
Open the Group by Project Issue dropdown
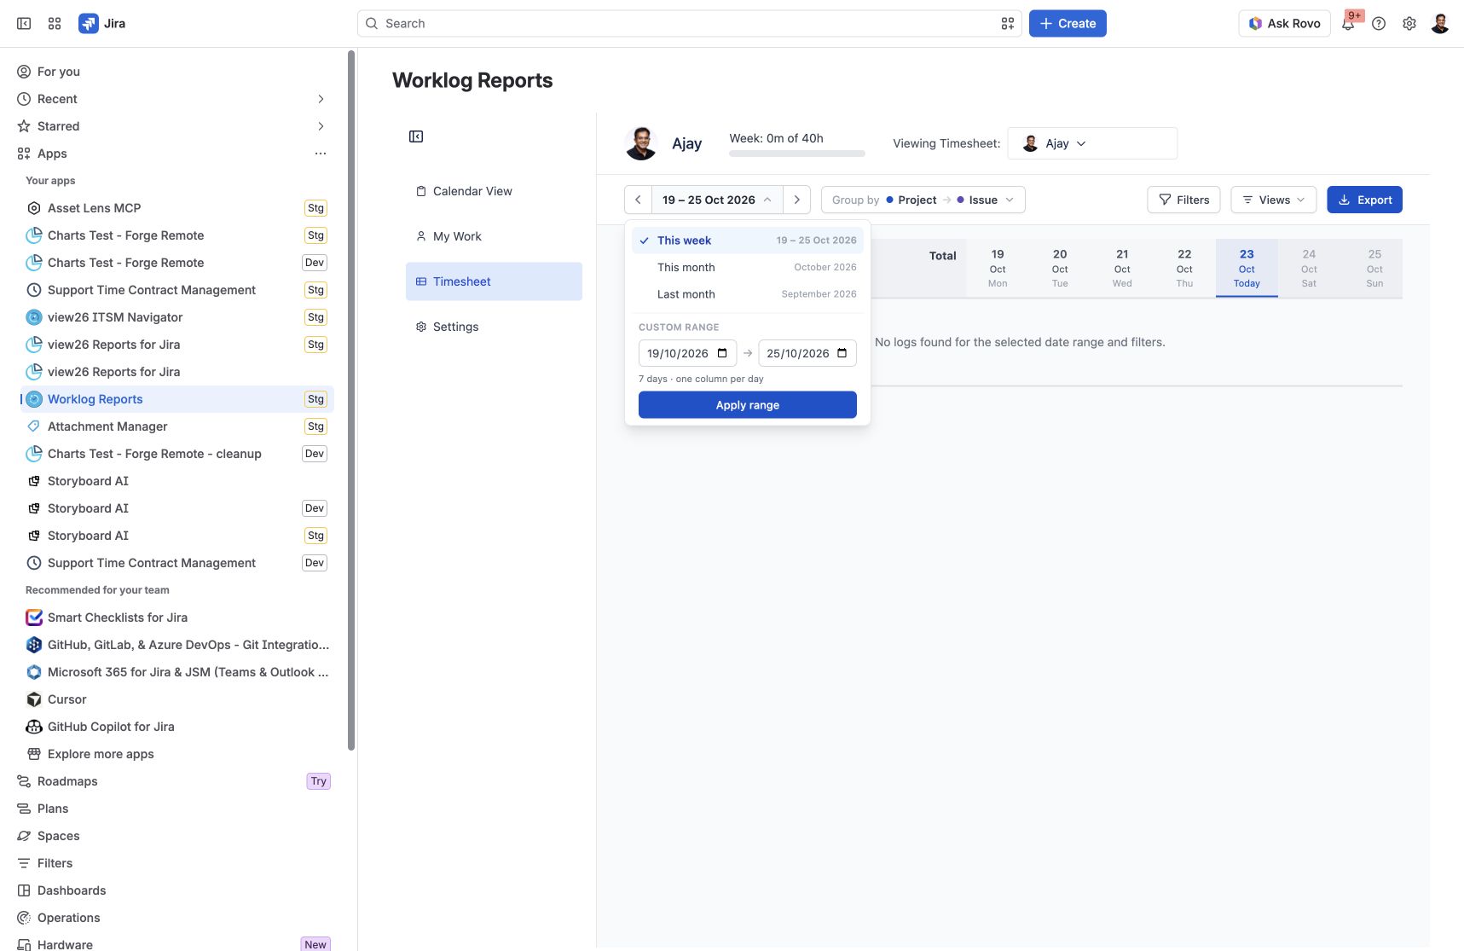tap(923, 200)
